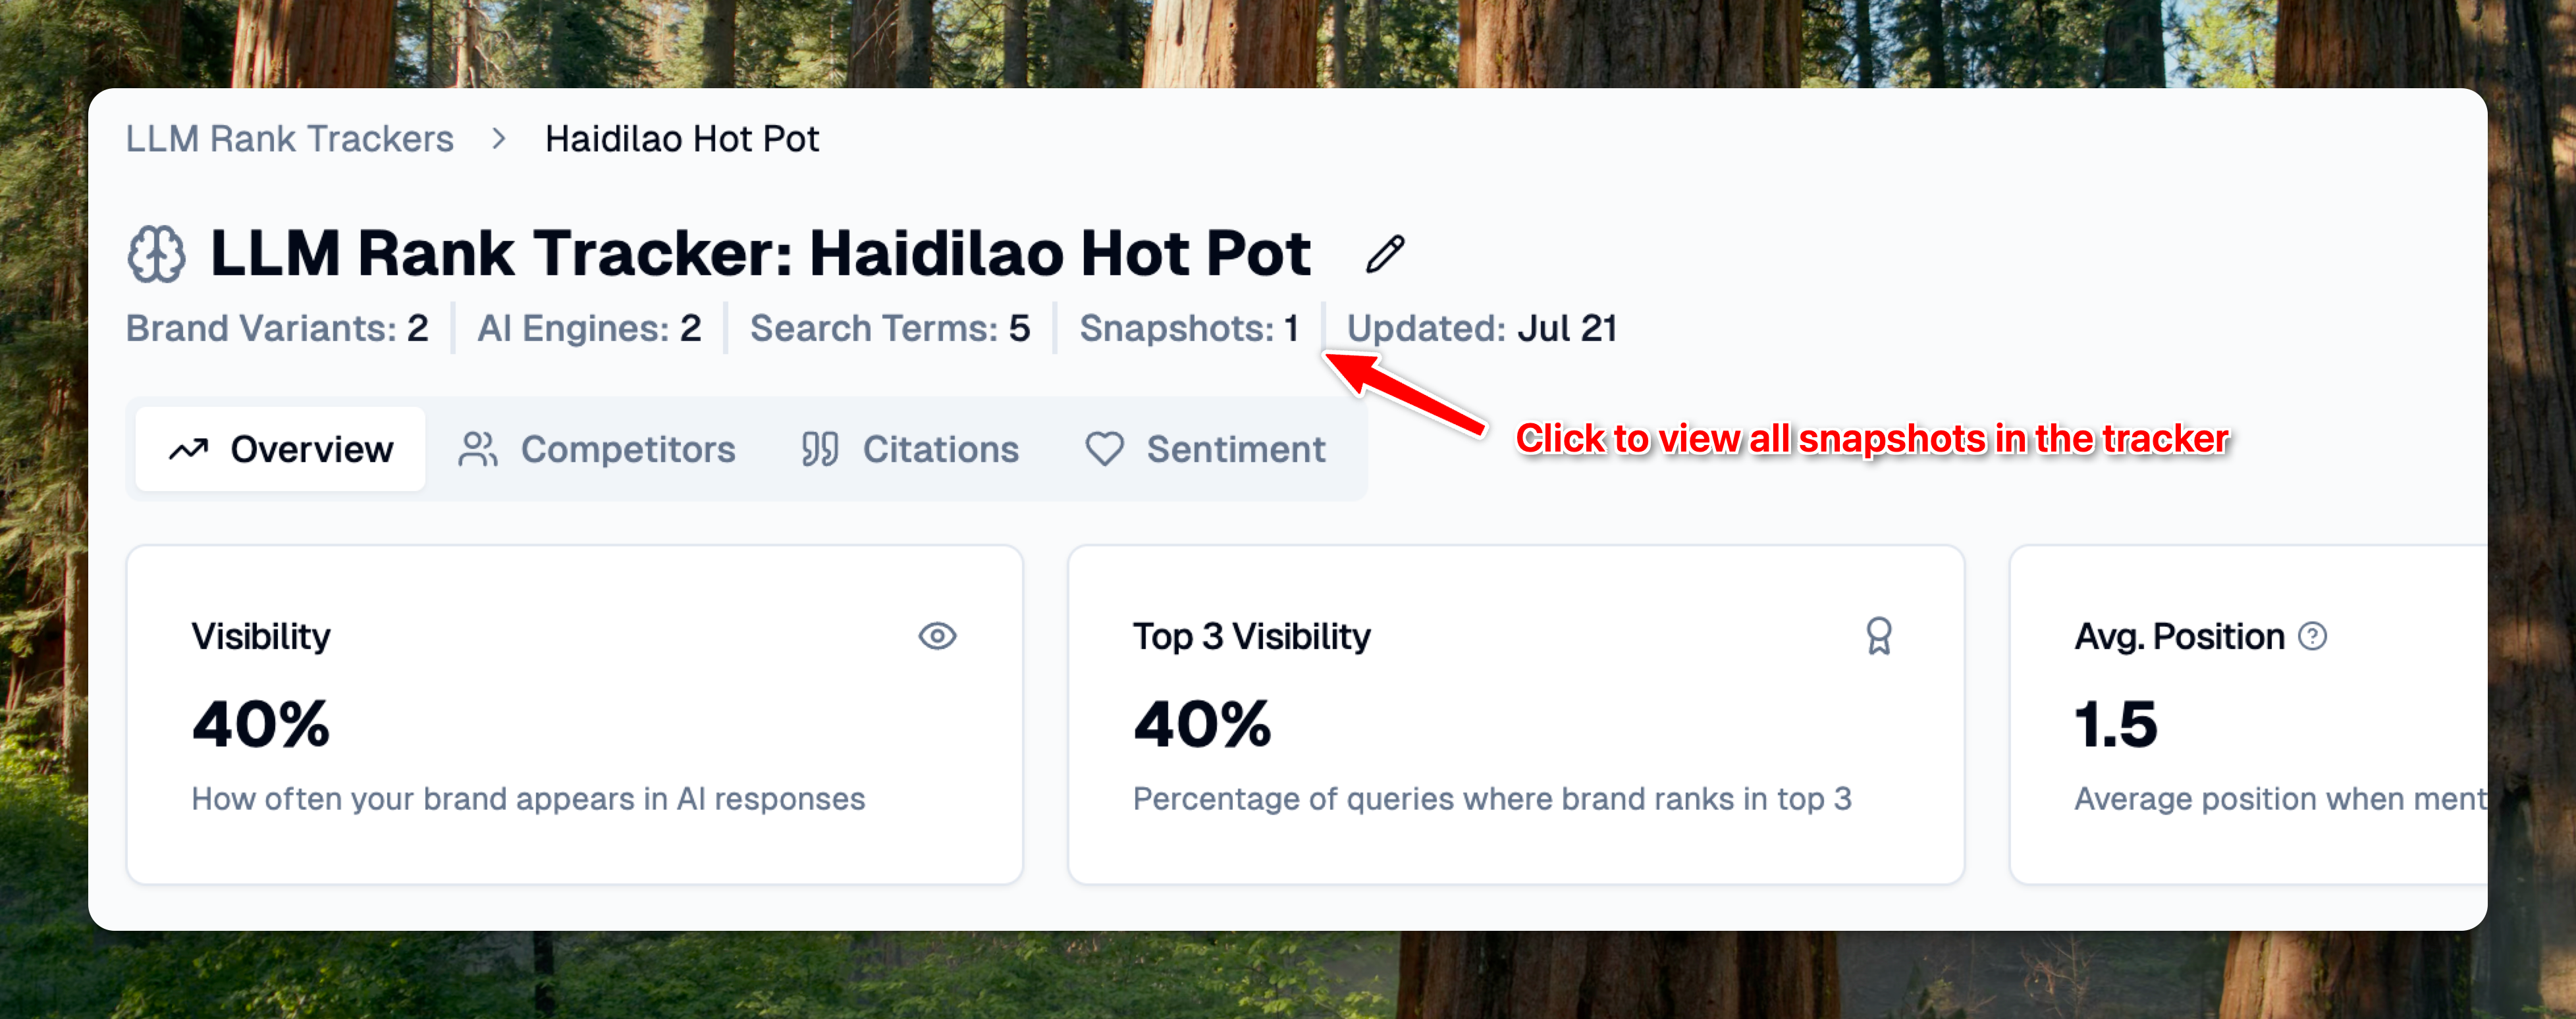Click the Brand Variants: 2 stat
The height and width of the screenshot is (1019, 2576).
point(277,328)
